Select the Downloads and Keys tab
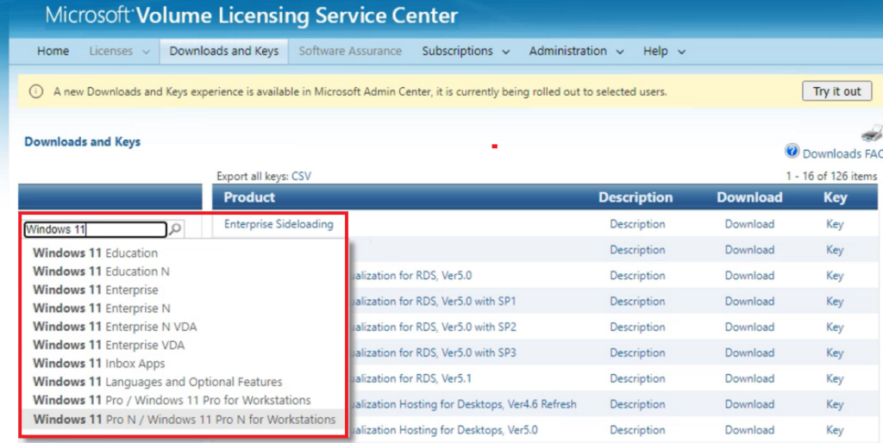883x443 pixels. pos(224,51)
